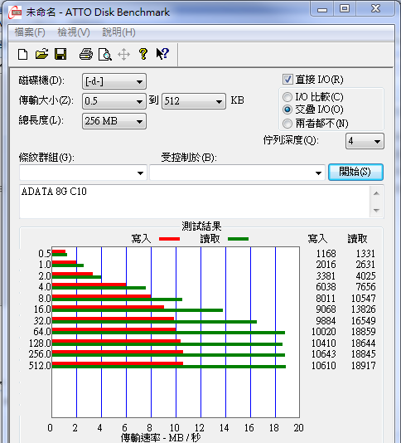Click the 128.0 row label in chart
401x443 pixels.
click(40, 343)
